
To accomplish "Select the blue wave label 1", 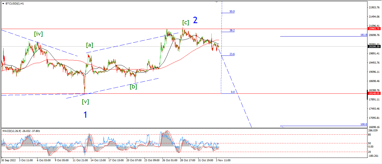I will tap(85, 115).
